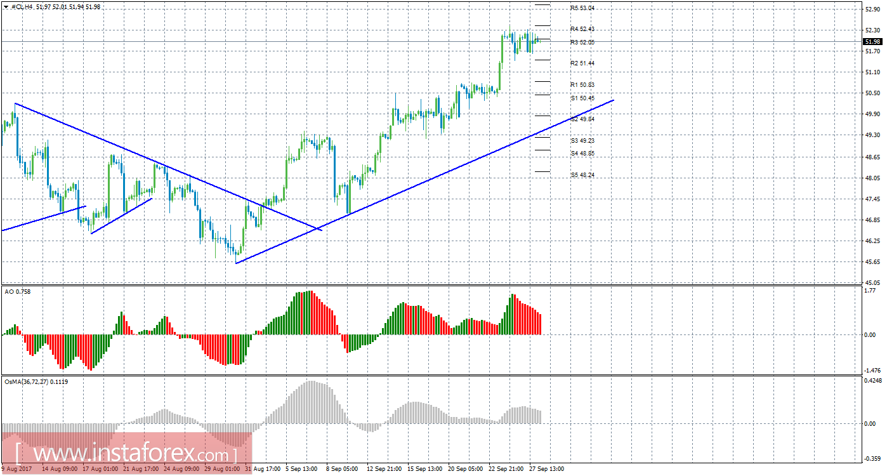Click the AO 0.758 indicator label
887x476 pixels.
pos(17,291)
